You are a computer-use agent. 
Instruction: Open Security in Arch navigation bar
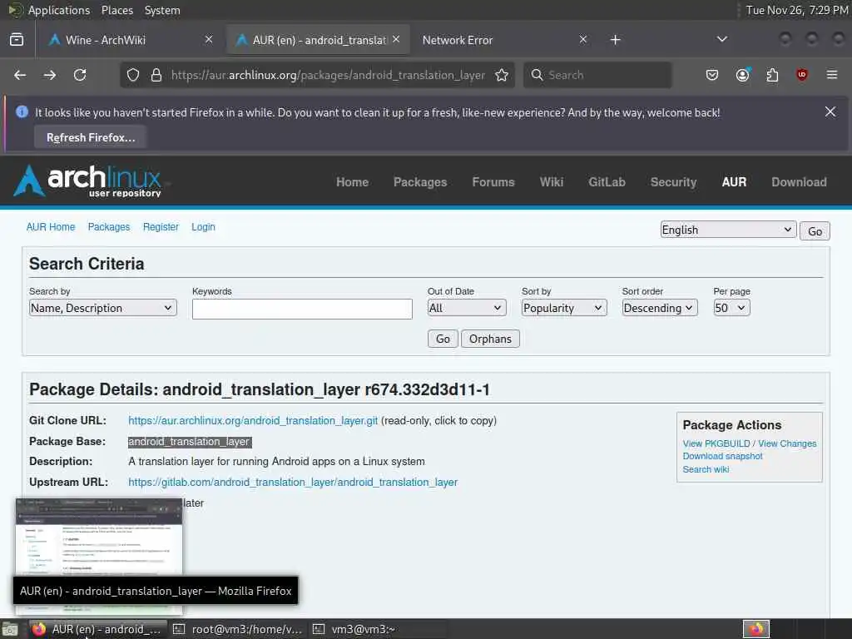pyautogui.click(x=673, y=182)
